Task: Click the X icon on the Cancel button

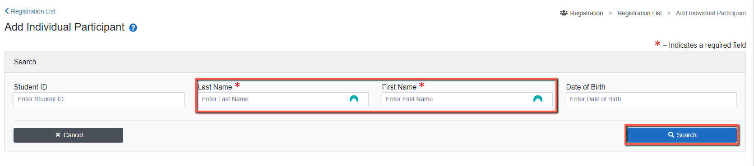Action: [58, 135]
